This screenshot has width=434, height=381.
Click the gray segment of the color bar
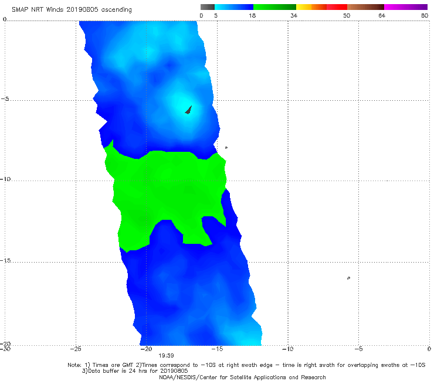click(x=207, y=7)
